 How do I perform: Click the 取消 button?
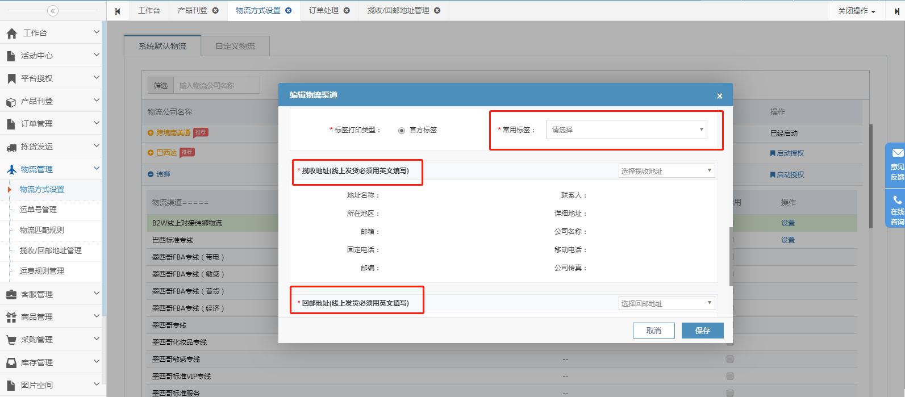click(653, 331)
